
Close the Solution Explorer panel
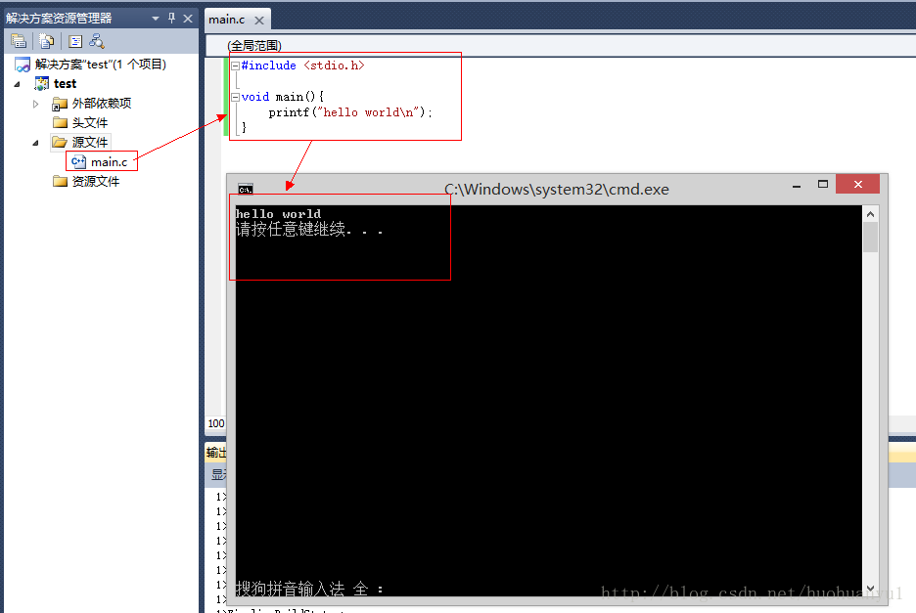(x=188, y=19)
